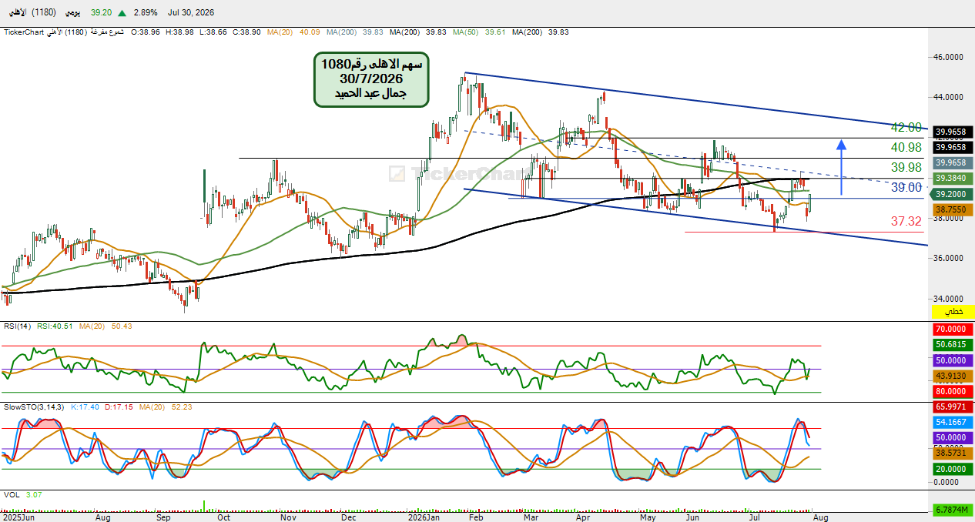Click the 34.0000 price axis label

click(x=949, y=299)
